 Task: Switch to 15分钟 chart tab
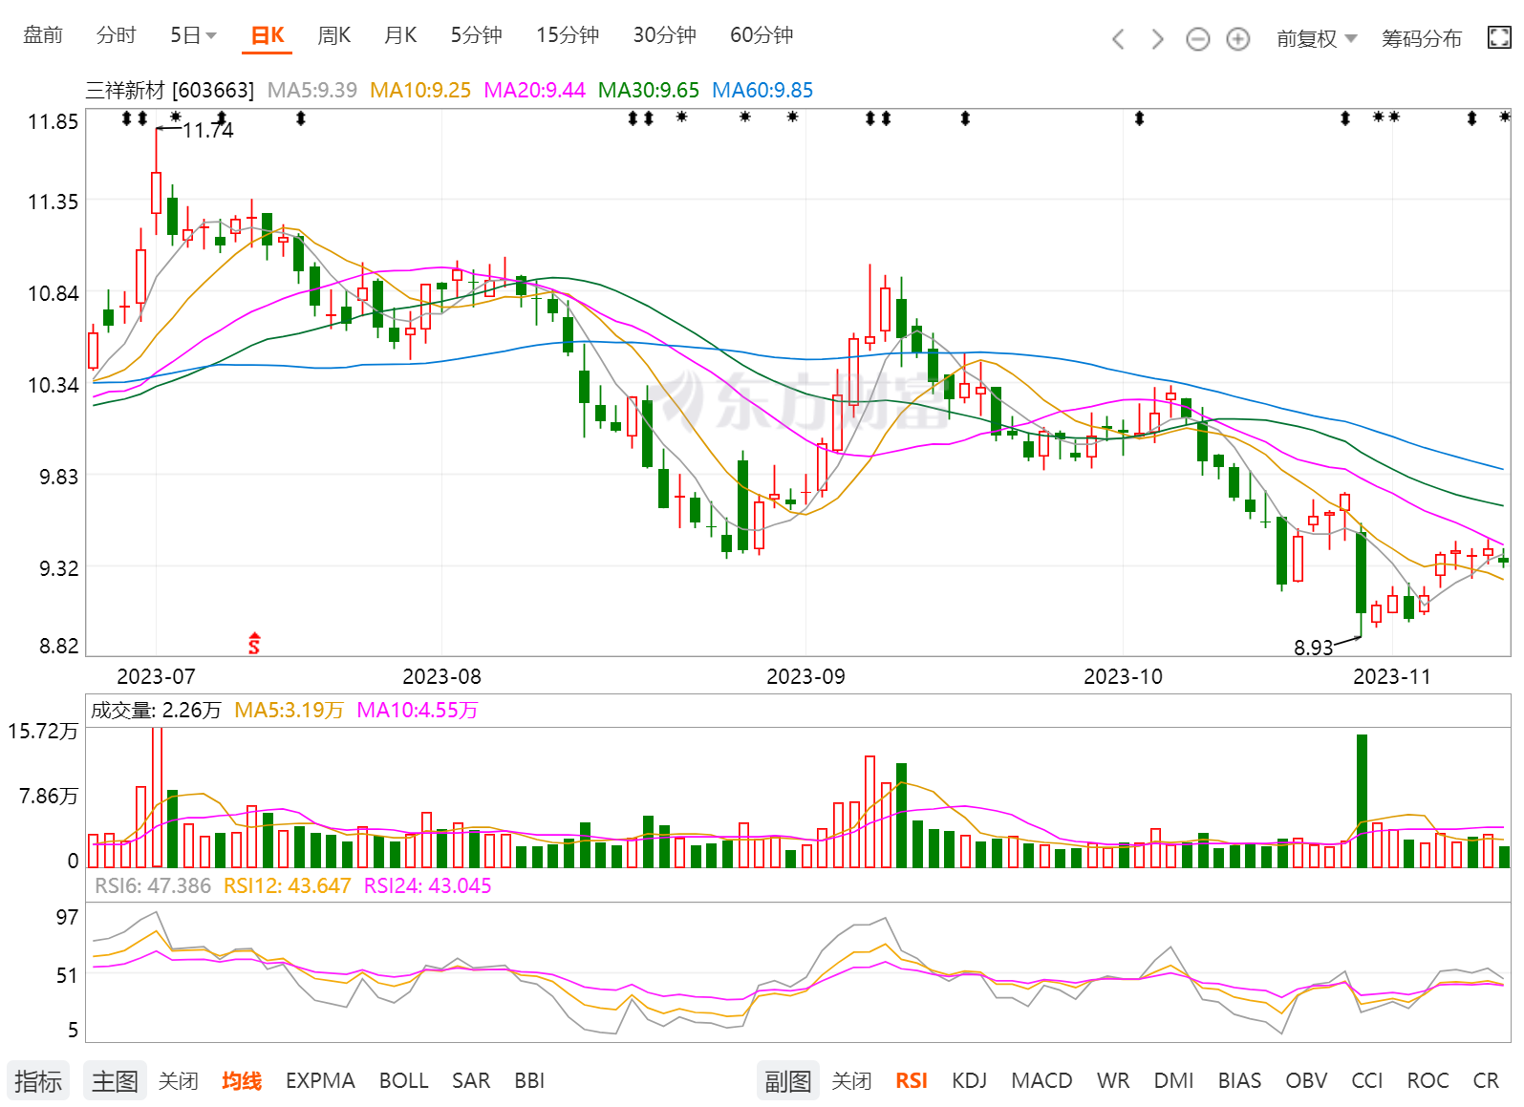coord(568,35)
